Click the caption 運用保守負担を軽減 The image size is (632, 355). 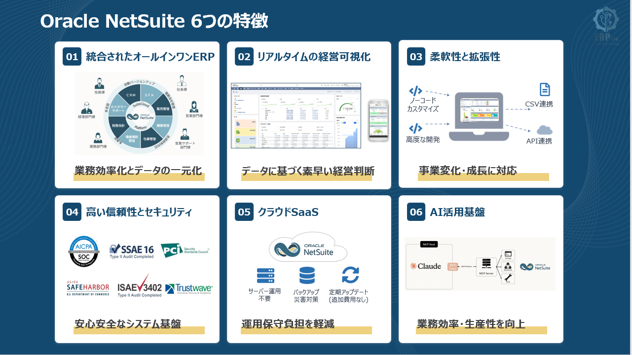pos(288,324)
